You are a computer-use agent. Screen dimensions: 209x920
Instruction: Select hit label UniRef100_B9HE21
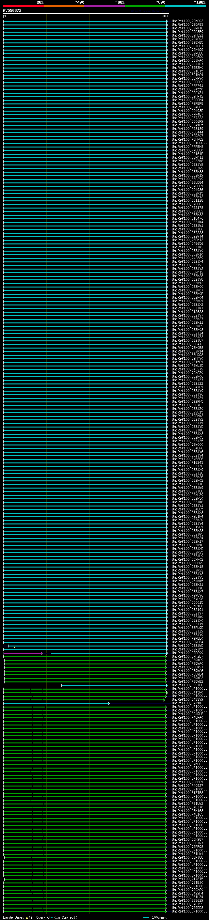(x=187, y=36)
